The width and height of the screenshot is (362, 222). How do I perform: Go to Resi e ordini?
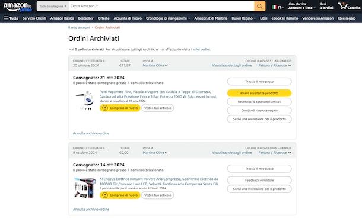click(x=326, y=7)
